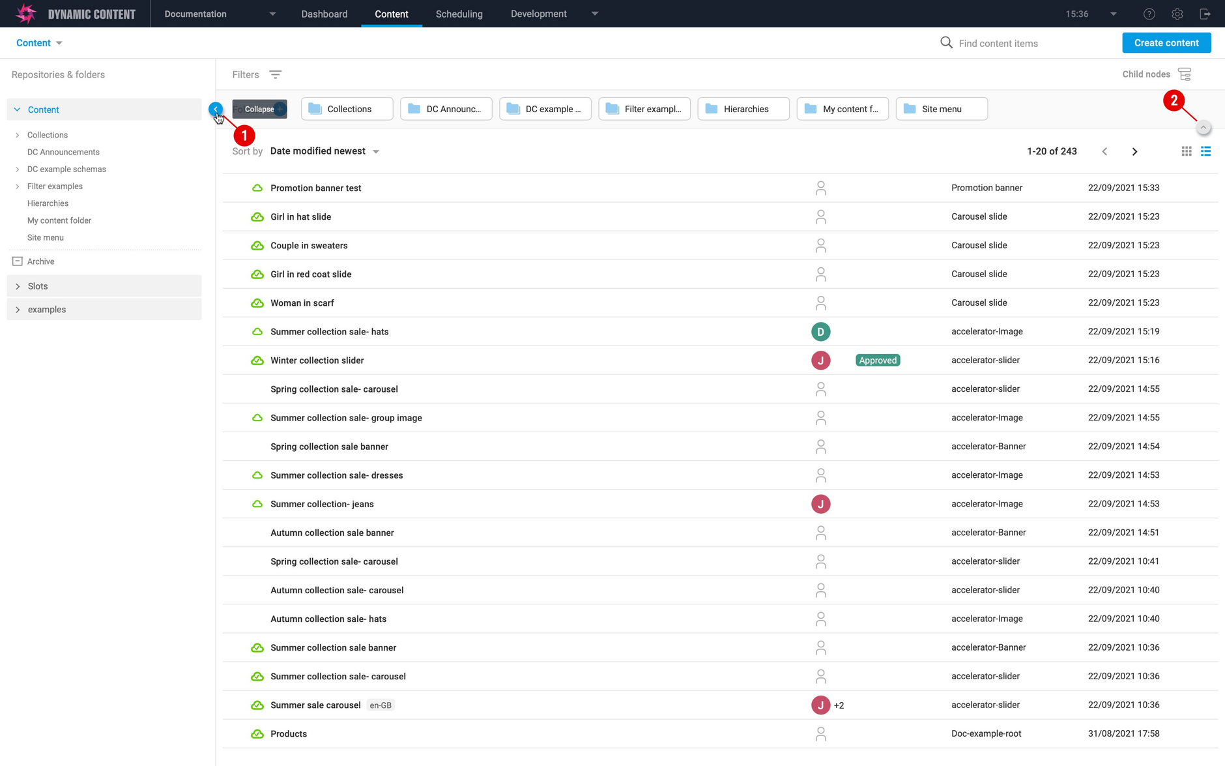Viewport: 1225px width, 766px height.
Task: Switch to list view
Action: (x=1206, y=151)
